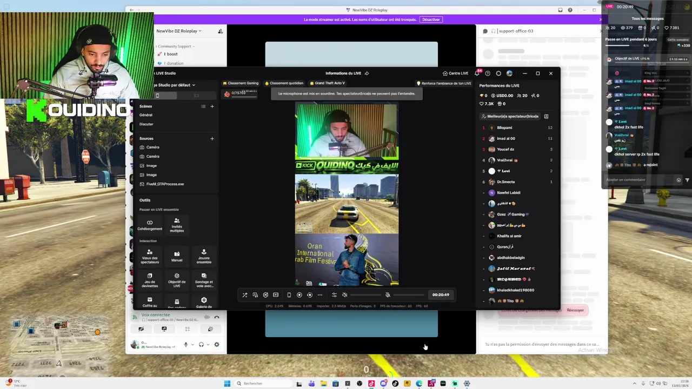Open the boost channel in Discord

(x=171, y=54)
